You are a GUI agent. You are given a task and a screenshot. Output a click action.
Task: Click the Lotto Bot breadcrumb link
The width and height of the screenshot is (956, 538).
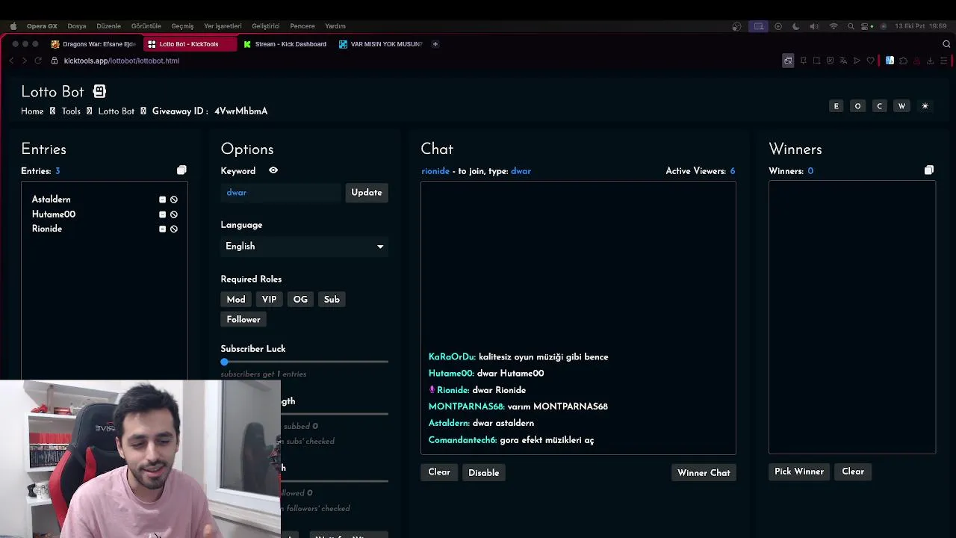[x=116, y=111]
